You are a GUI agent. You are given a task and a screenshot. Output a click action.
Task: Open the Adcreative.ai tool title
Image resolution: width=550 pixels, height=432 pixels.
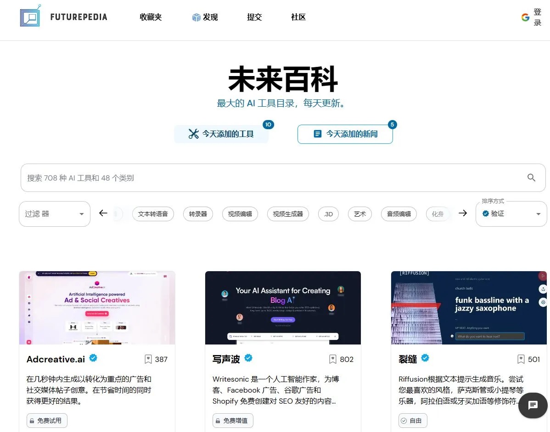pyautogui.click(x=56, y=359)
